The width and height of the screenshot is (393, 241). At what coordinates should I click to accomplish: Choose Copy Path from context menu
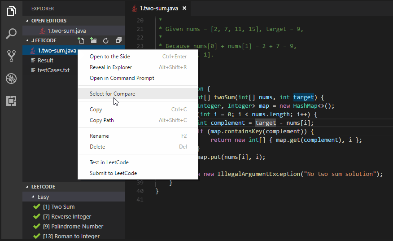[138, 120]
